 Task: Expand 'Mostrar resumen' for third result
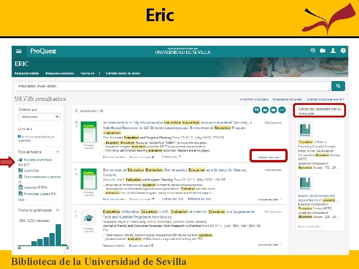pyautogui.click(x=269, y=245)
